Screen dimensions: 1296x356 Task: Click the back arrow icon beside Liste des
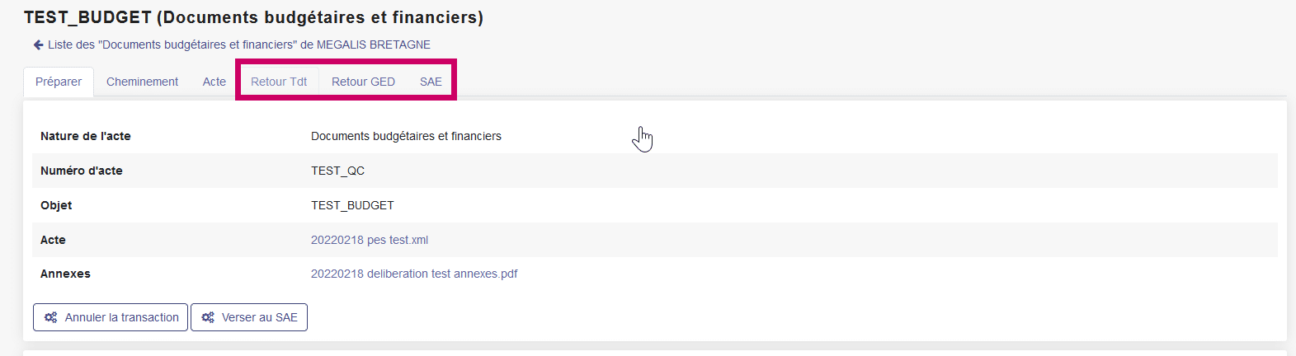pyautogui.click(x=38, y=44)
